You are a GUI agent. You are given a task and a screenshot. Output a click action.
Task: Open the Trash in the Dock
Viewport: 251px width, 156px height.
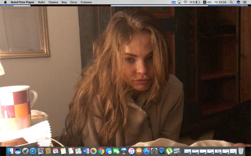click(x=241, y=151)
